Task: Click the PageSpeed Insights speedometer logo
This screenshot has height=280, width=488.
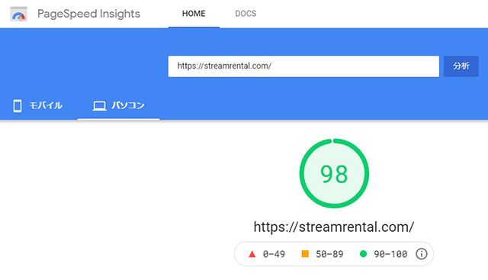Action: point(18,14)
